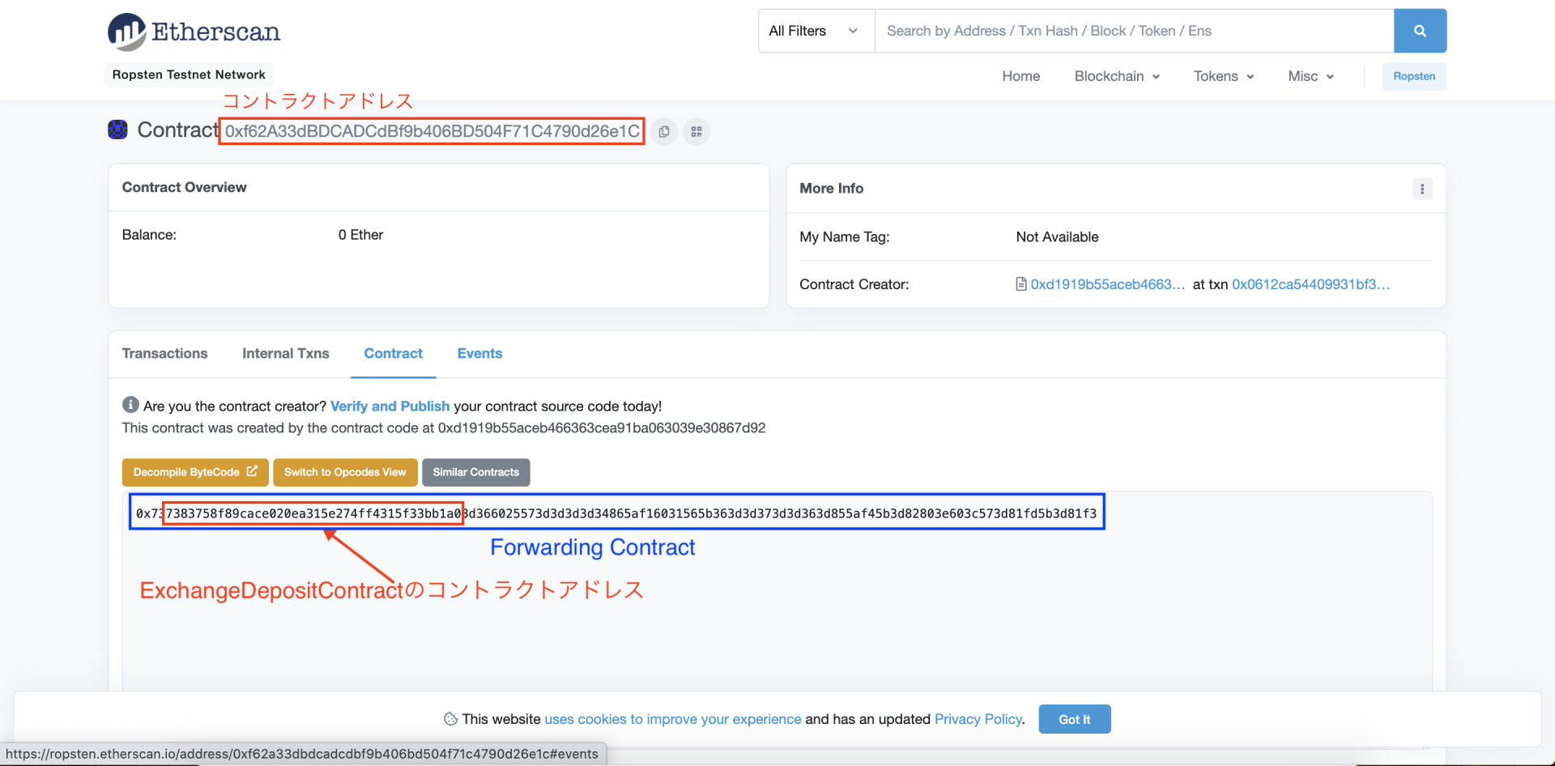Open contract creator address 0xd1919b55aceb4663
The width and height of the screenshot is (1555, 766).
[1107, 284]
